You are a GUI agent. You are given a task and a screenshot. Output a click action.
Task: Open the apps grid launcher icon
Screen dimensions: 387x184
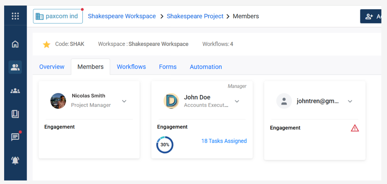pos(15,16)
